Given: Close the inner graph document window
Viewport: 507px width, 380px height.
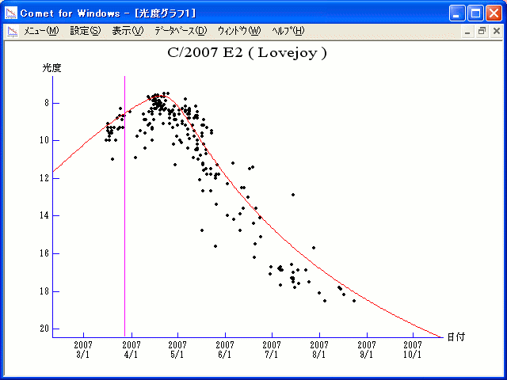Looking at the screenshot, I should (497, 32).
